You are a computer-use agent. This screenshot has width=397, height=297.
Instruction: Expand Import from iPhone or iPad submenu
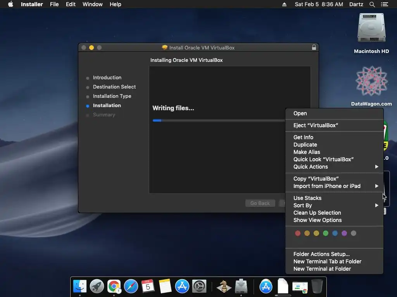334,186
